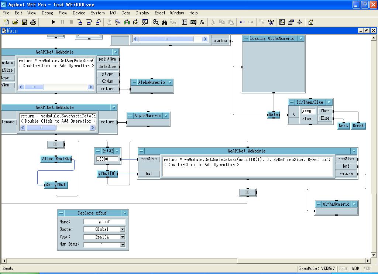The image size is (378, 274).
Task: Click the Name field containing gfbuf
Action: pos(104,222)
